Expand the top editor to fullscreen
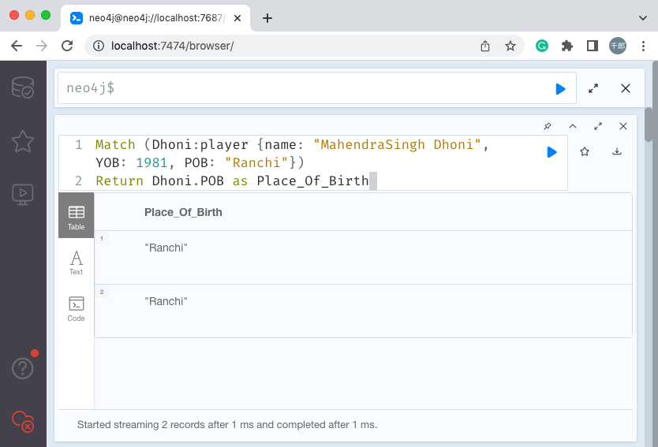Screen dimensions: 658x447 (x=593, y=88)
